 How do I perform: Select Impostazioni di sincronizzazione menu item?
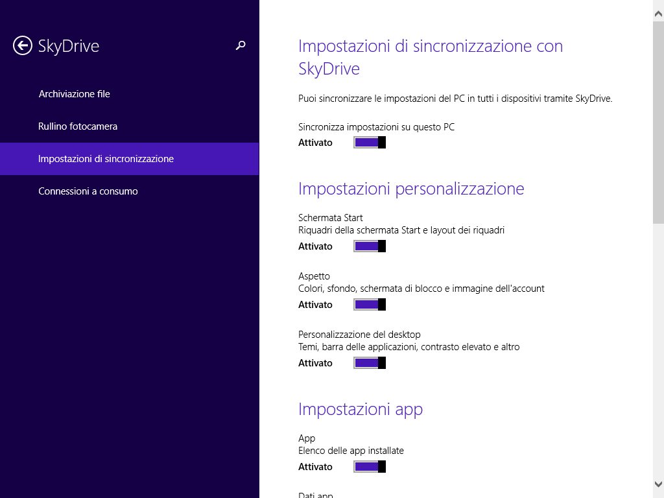point(106,159)
